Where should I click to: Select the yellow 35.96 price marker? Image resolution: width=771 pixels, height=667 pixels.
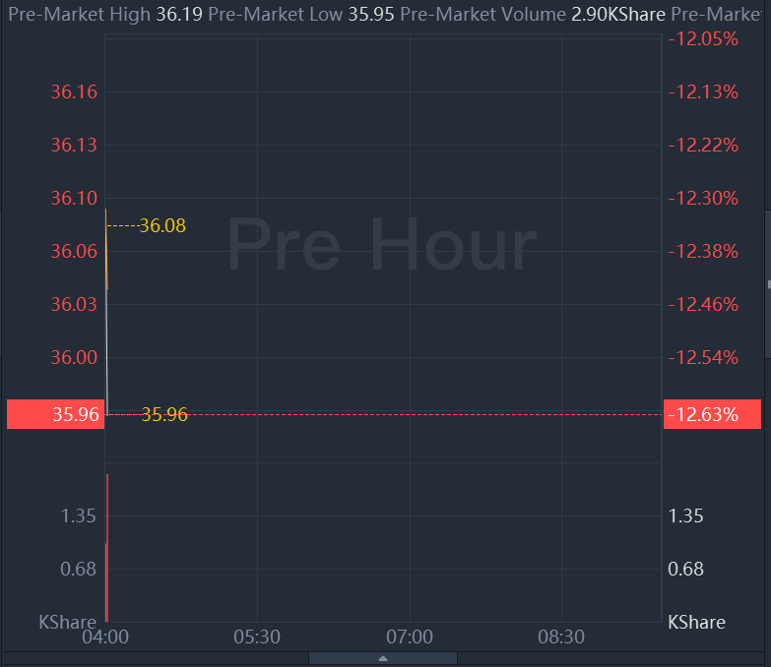point(164,414)
